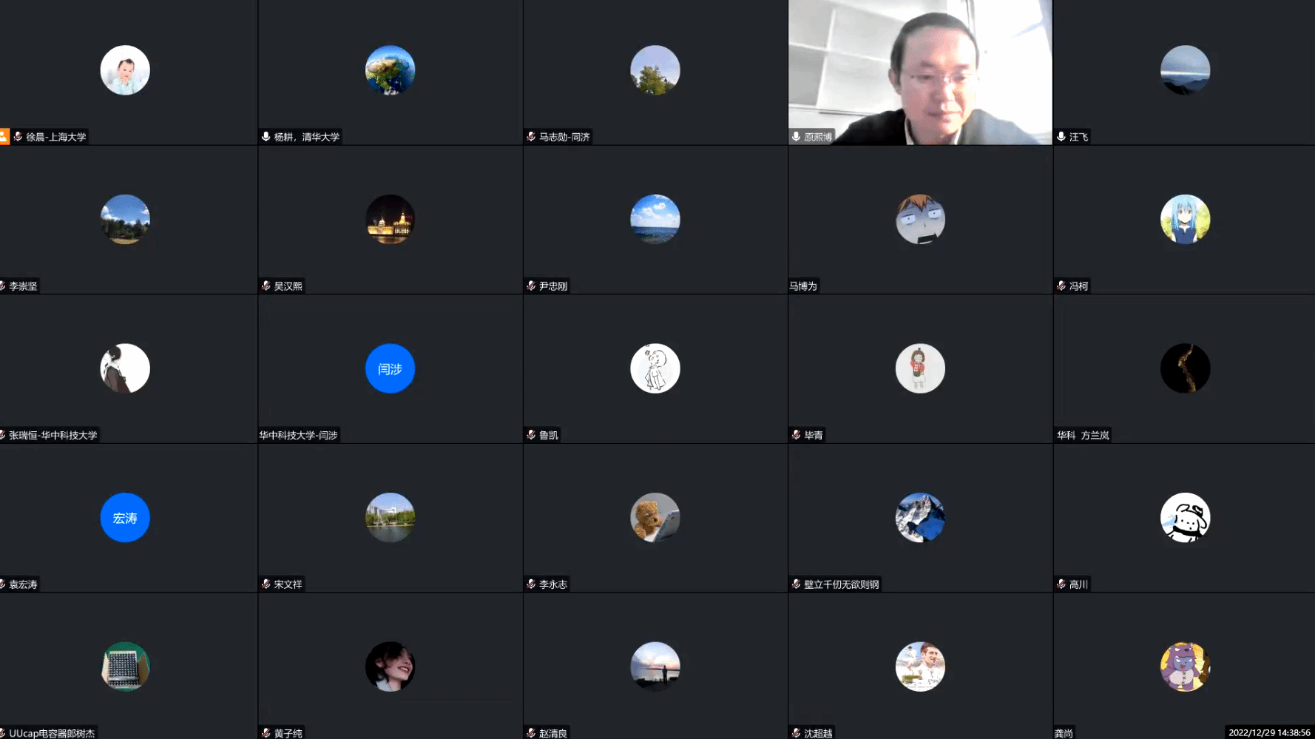Click the teddy bear avatar of 李永志
This screenshot has height=739, width=1315.
pyautogui.click(x=655, y=518)
